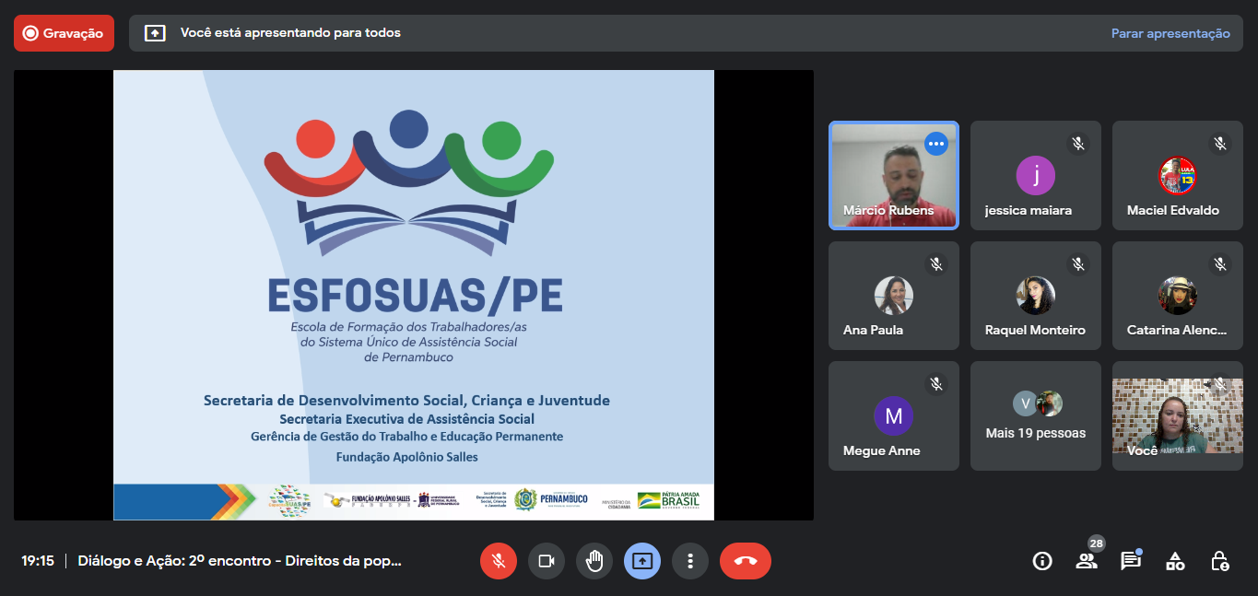1258x596 pixels.
Task: Show participants list with 28 badge
Action: [1087, 561]
